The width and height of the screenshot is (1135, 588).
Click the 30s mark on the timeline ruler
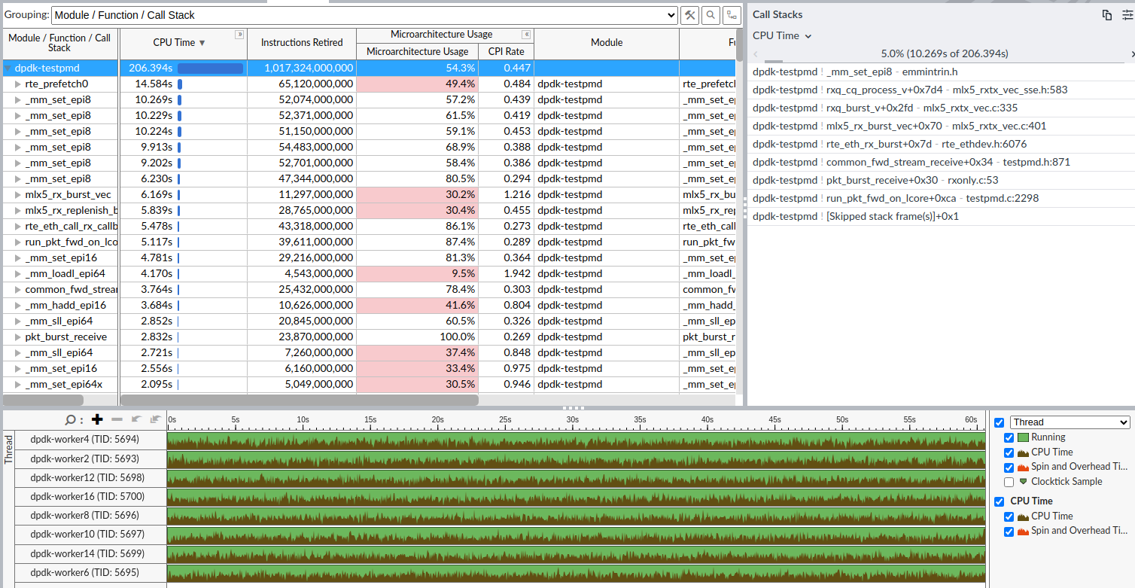pyautogui.click(x=573, y=419)
